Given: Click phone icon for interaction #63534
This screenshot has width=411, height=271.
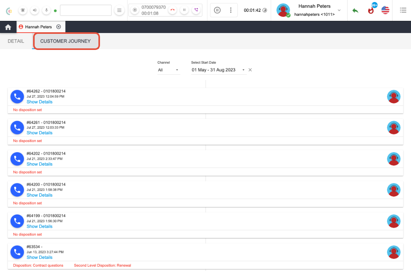Looking at the screenshot, I should point(17,252).
